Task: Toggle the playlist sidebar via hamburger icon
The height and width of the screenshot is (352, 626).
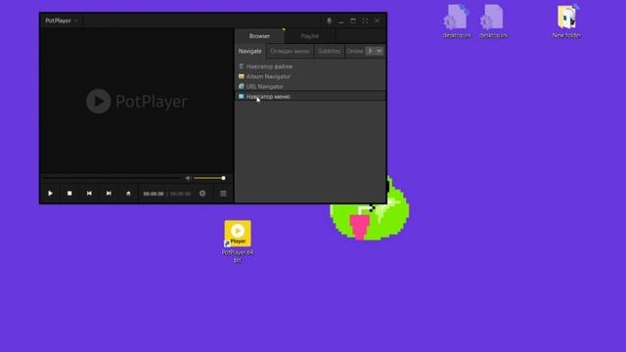Action: (x=223, y=194)
